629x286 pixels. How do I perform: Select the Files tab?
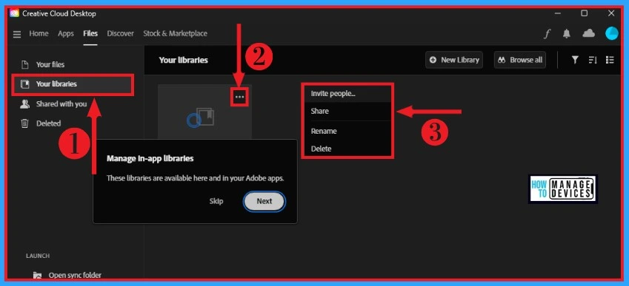[x=90, y=33]
